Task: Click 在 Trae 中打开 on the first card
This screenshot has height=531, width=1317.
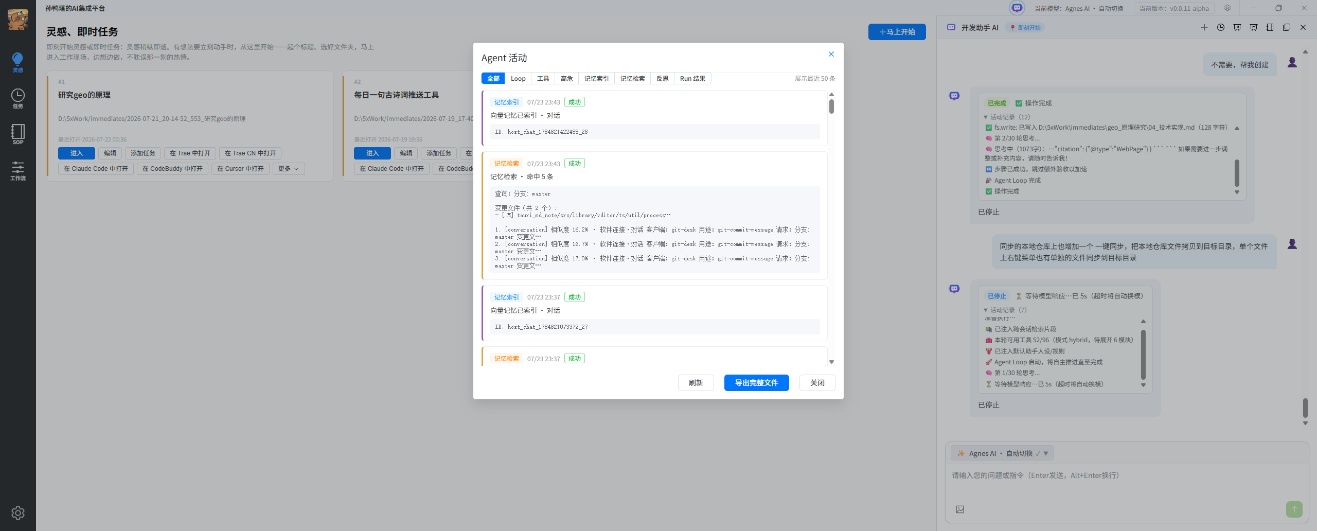Action: (190, 153)
